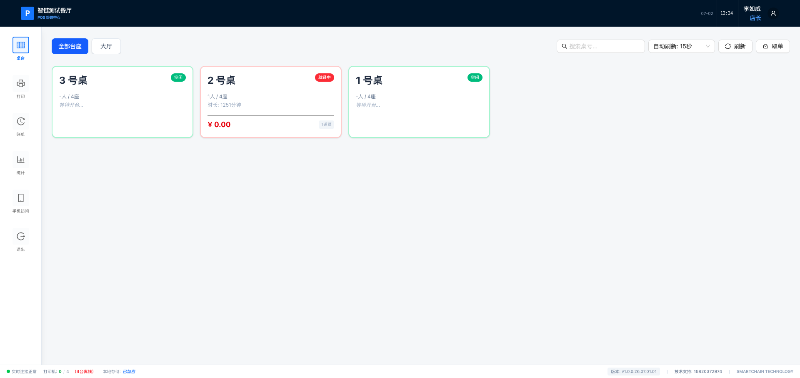Open the 1 号桌 table card
Screen dimensions: 800x378
[419, 102]
